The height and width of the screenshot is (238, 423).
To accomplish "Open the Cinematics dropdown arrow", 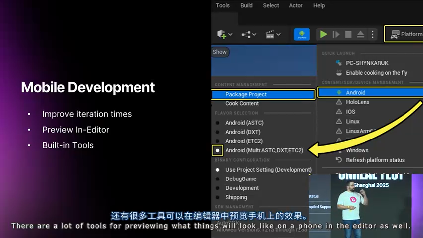I will [279, 34].
